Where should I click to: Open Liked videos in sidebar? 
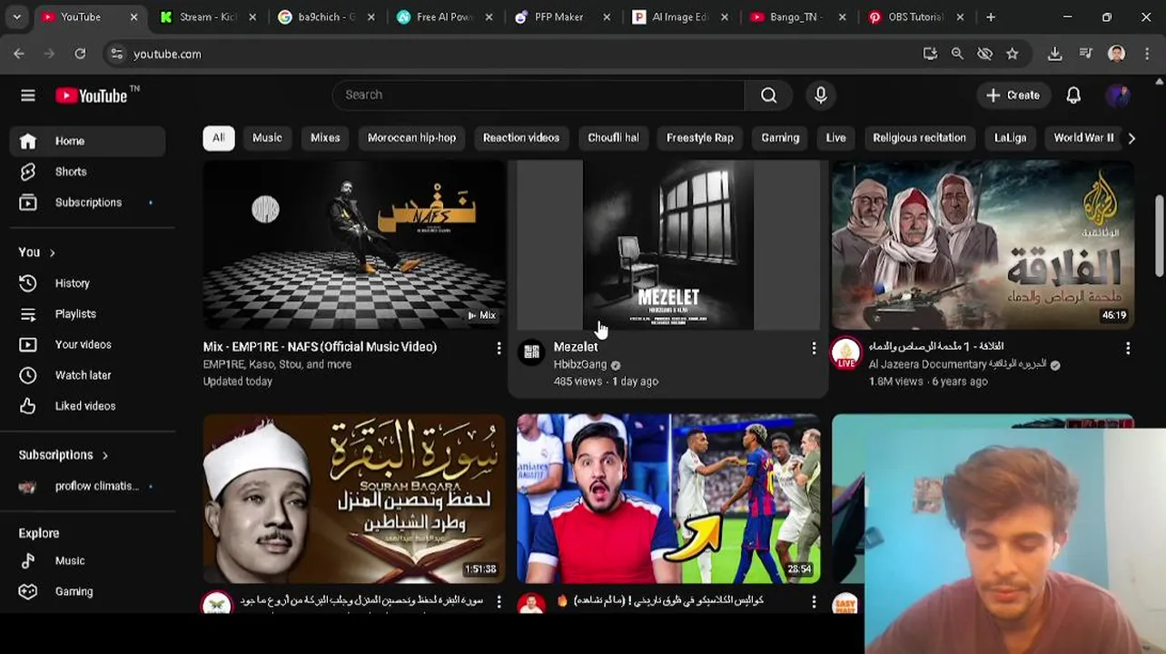(88, 406)
